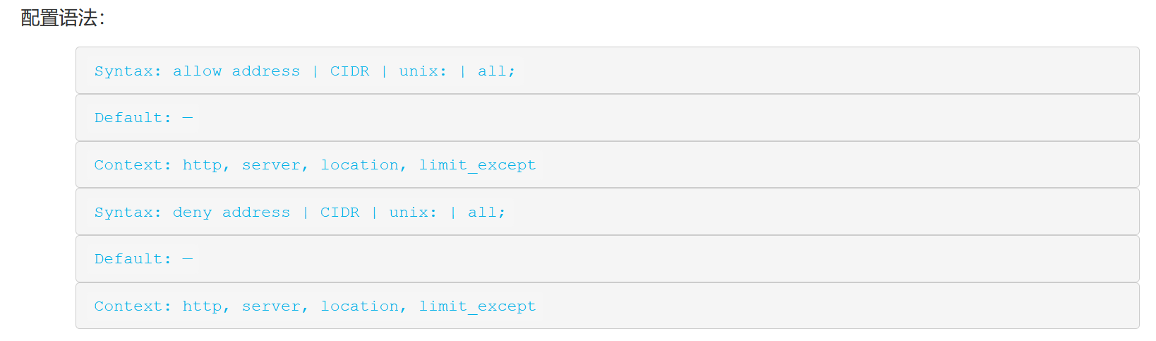Click "unix:" in the deny syntax line

413,213
